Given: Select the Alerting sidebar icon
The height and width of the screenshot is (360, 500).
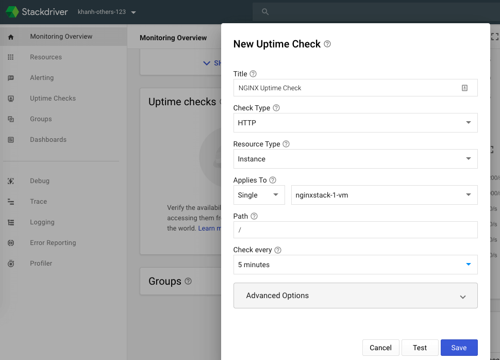Looking at the screenshot, I should click(x=10, y=77).
